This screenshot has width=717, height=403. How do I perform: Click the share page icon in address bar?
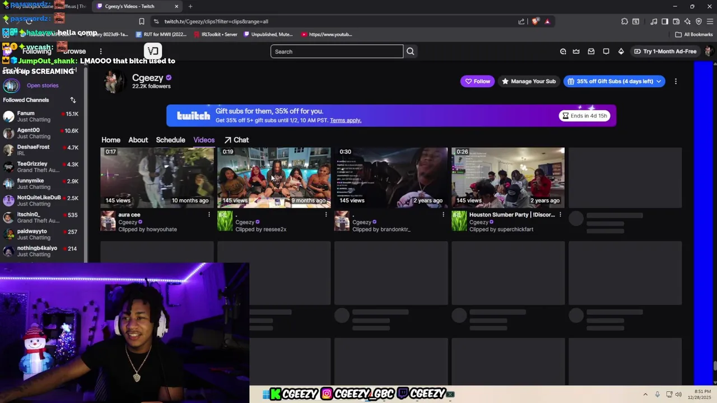[x=522, y=21]
